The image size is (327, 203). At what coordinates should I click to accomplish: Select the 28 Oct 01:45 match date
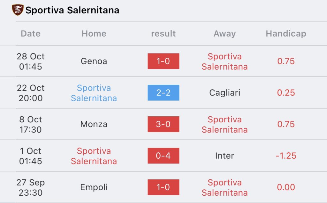[31, 61]
